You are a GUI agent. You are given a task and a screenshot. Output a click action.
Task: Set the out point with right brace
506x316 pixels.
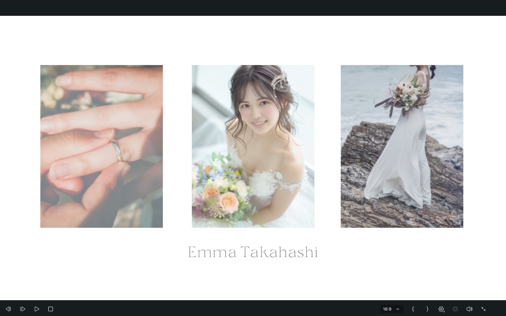click(x=427, y=309)
